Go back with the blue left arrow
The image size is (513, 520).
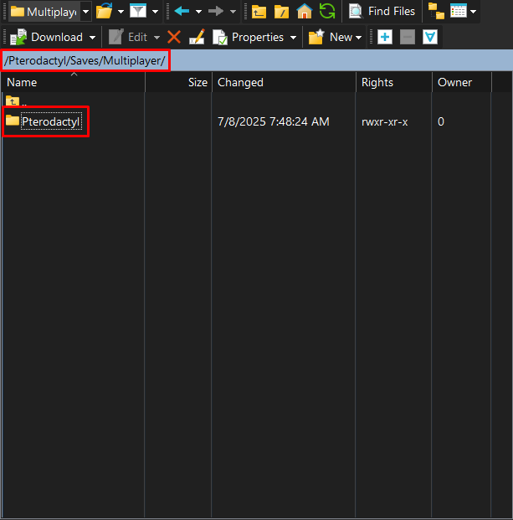tap(182, 12)
